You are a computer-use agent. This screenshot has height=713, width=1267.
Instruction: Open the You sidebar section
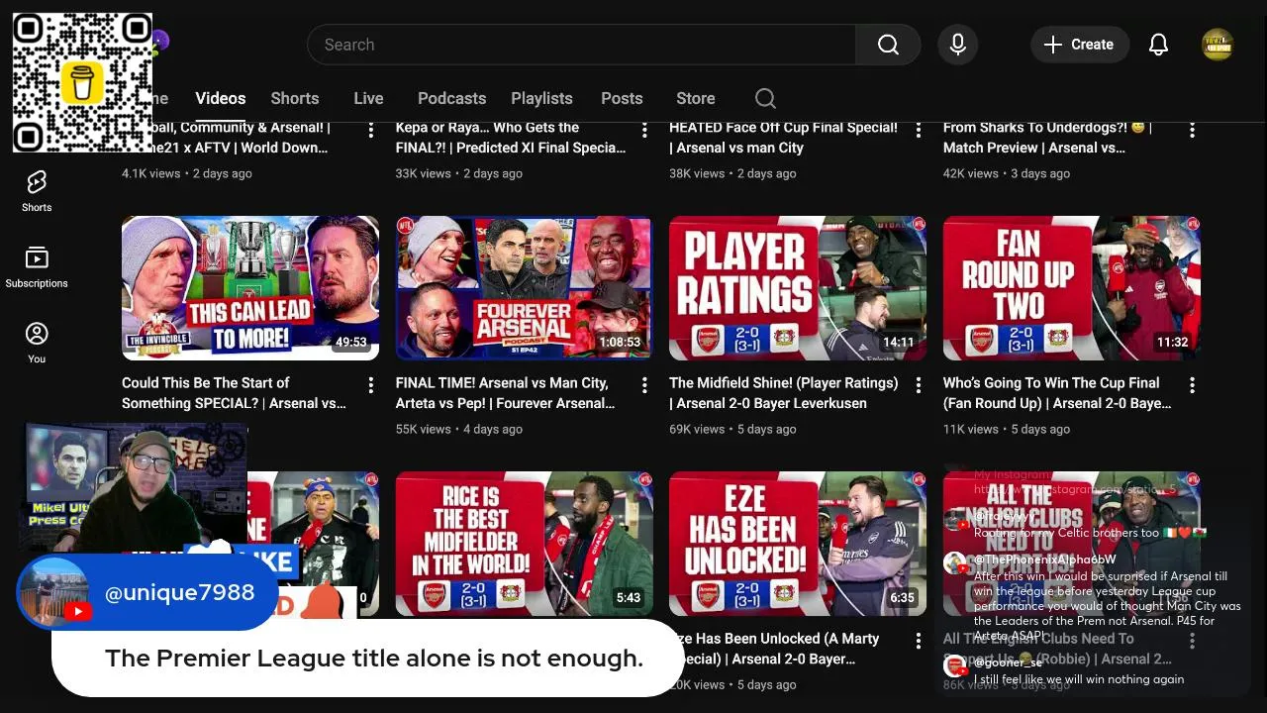pyautogui.click(x=37, y=343)
